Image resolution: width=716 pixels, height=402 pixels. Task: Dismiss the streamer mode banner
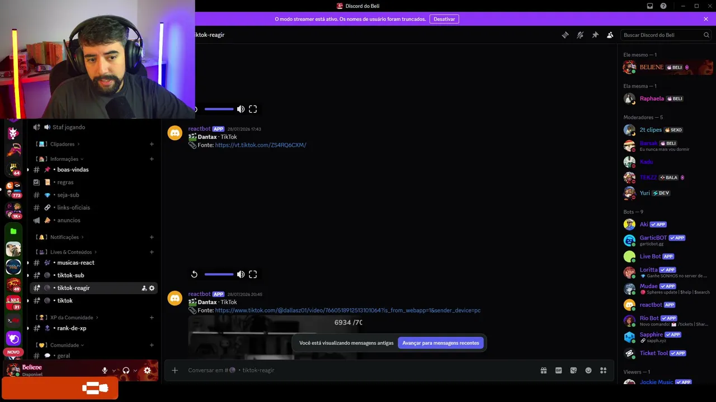pos(706,19)
